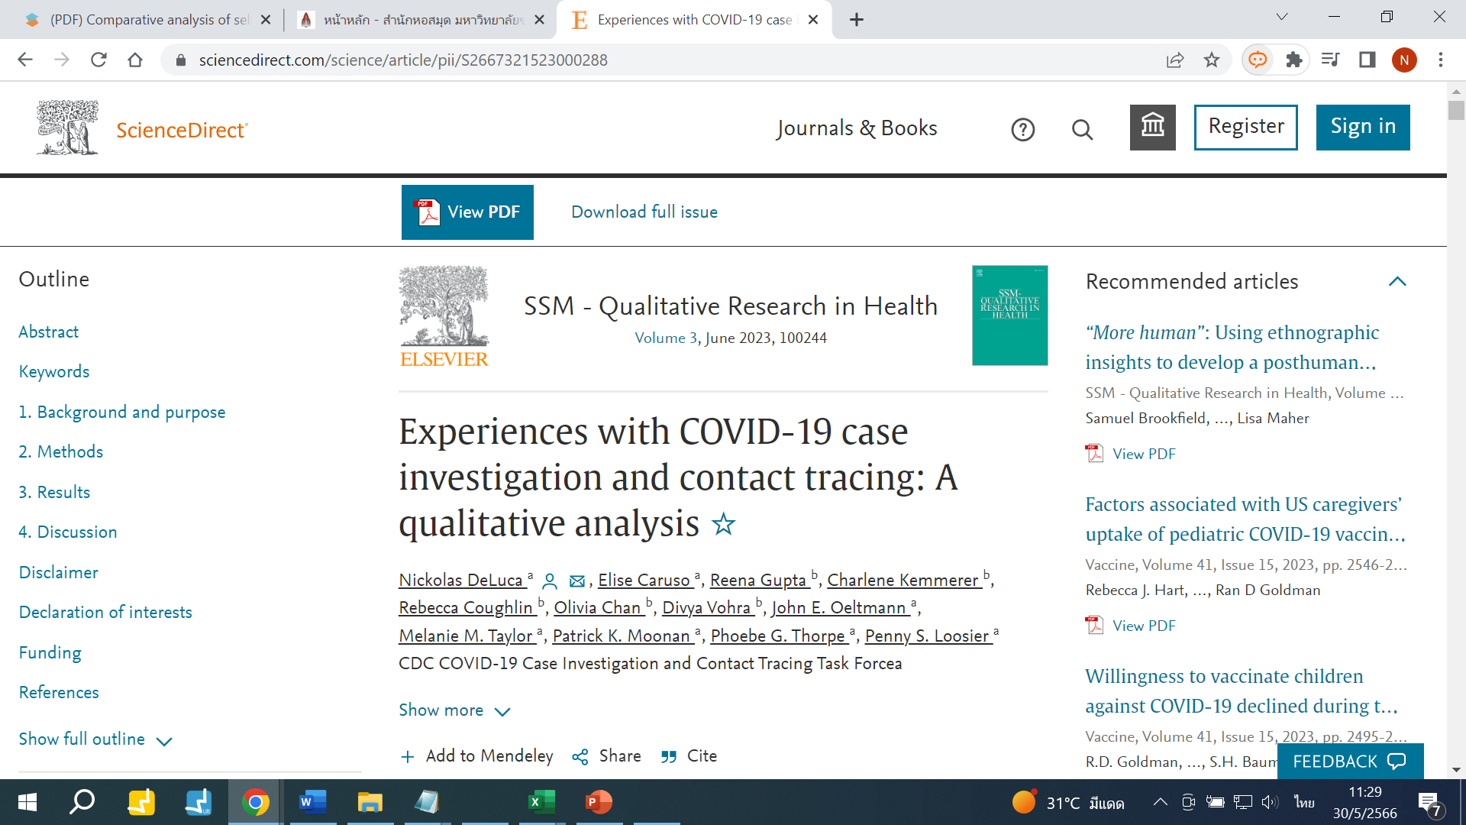Screen dimensions: 1466x825
Task: Open File Explorer from taskbar
Action: [370, 802]
